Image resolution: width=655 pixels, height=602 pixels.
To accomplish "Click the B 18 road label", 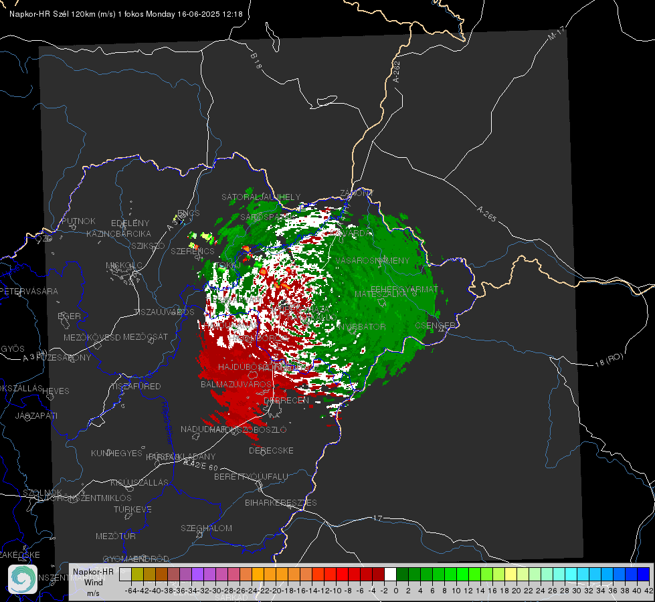I will 256,61.
